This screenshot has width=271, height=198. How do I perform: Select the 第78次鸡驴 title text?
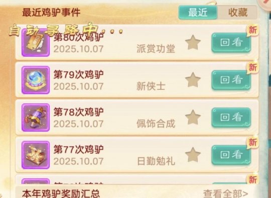pyautogui.click(x=78, y=112)
